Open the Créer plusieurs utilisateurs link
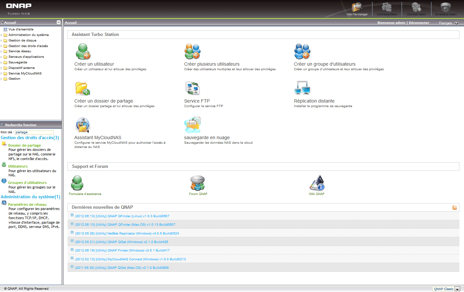464x292 pixels. pos(212,64)
